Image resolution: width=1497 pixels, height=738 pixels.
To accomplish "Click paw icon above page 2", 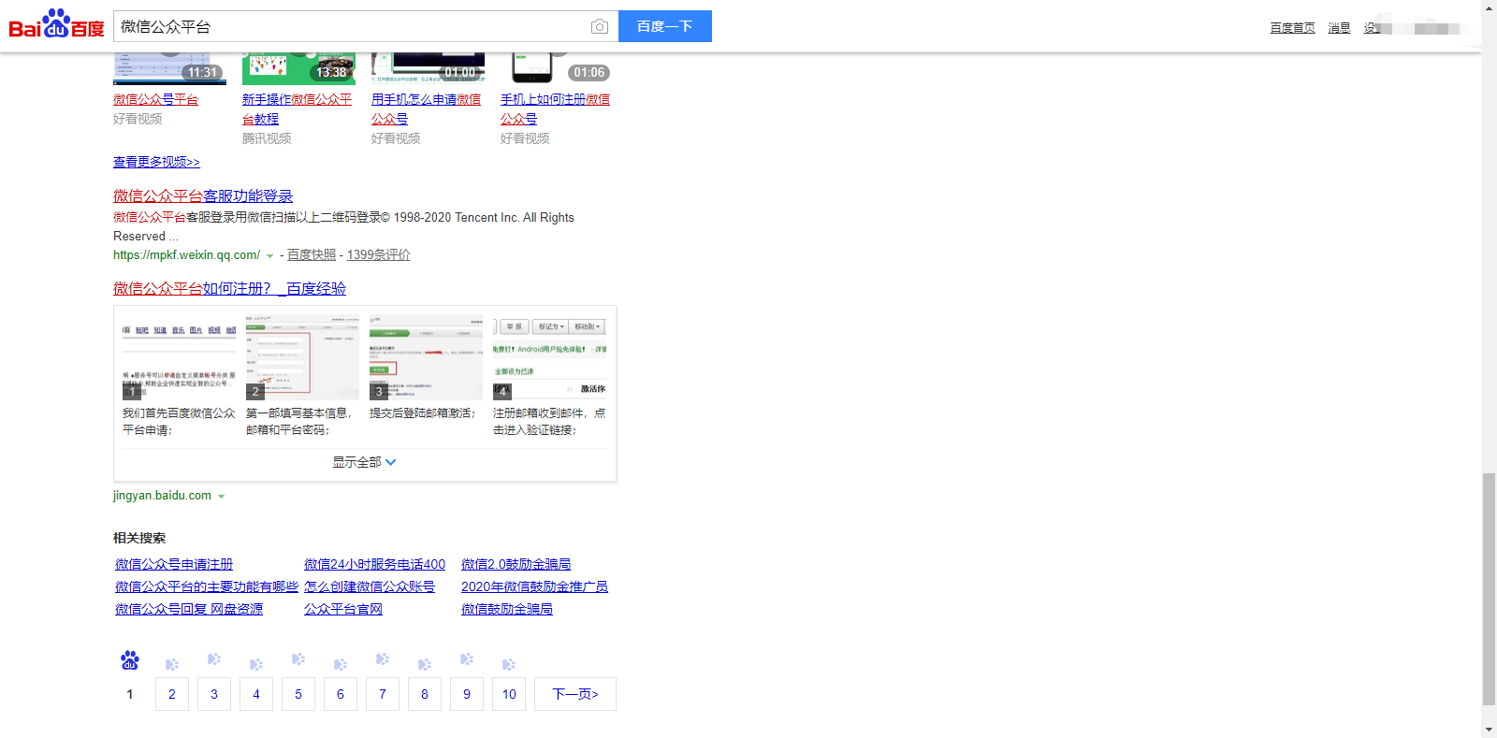I will [172, 664].
